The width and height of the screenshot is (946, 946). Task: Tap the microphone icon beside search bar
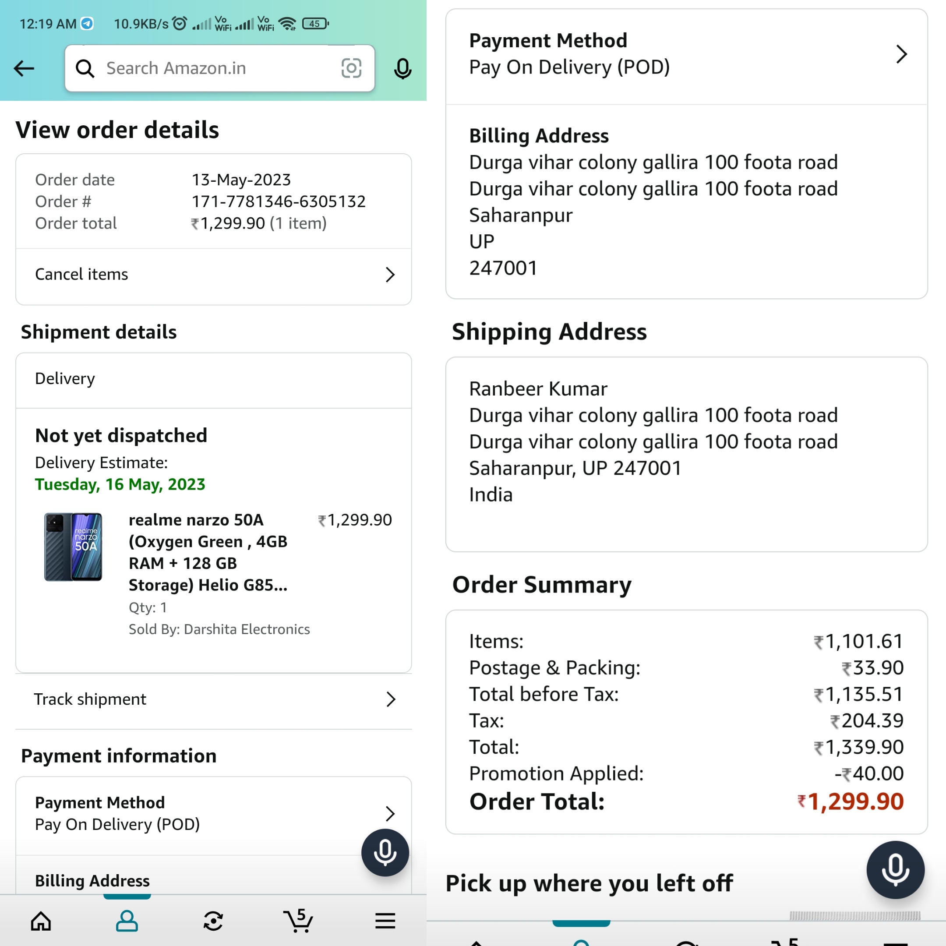point(402,69)
